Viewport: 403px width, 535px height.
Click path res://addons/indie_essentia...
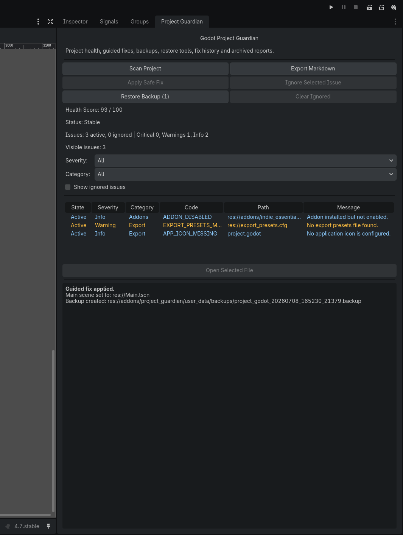point(264,217)
